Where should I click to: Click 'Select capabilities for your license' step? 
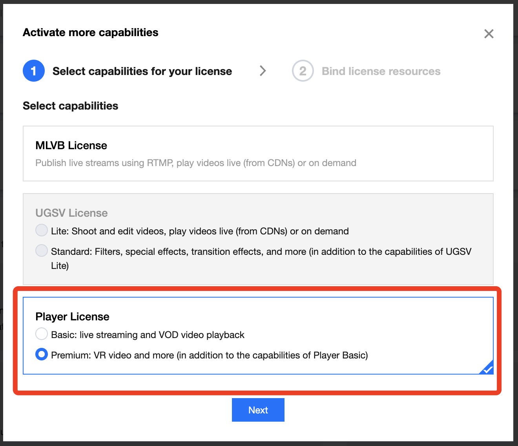[x=142, y=71]
